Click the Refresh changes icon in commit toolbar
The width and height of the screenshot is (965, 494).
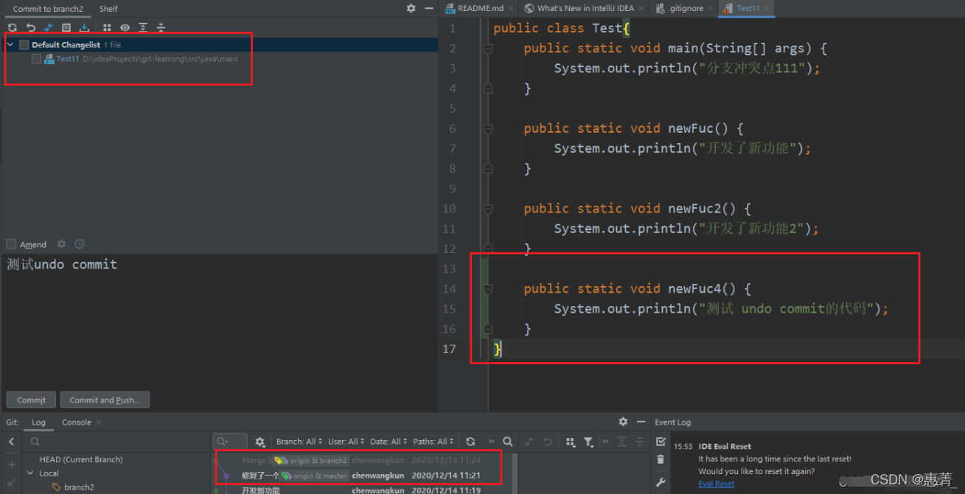(x=13, y=27)
